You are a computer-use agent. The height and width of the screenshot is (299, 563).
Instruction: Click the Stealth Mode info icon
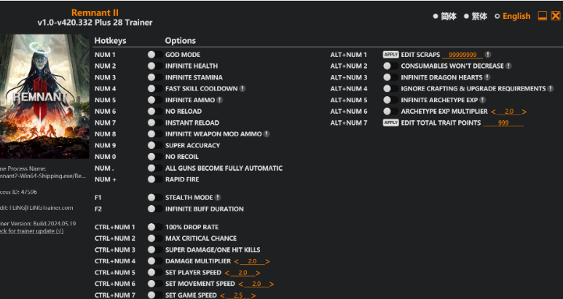click(218, 198)
